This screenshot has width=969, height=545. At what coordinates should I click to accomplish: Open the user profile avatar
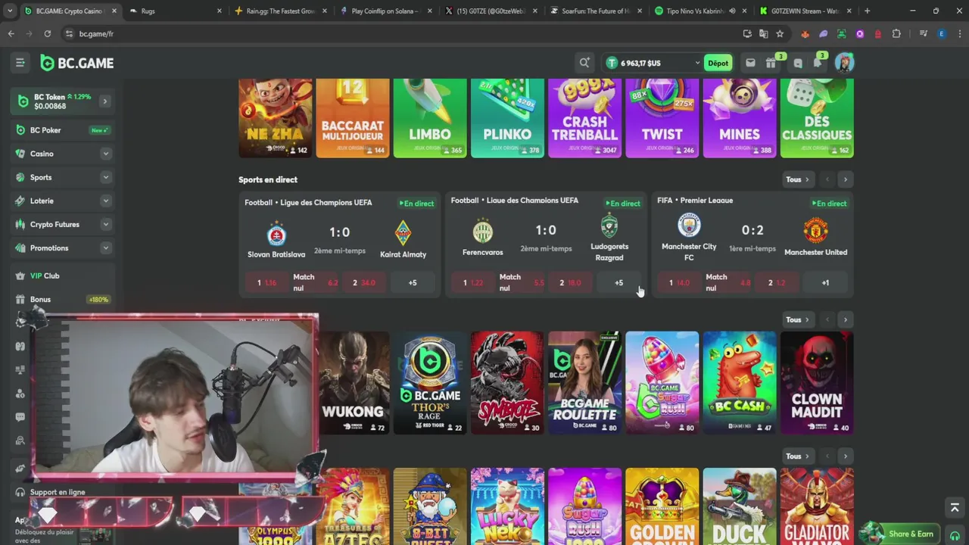[844, 63]
